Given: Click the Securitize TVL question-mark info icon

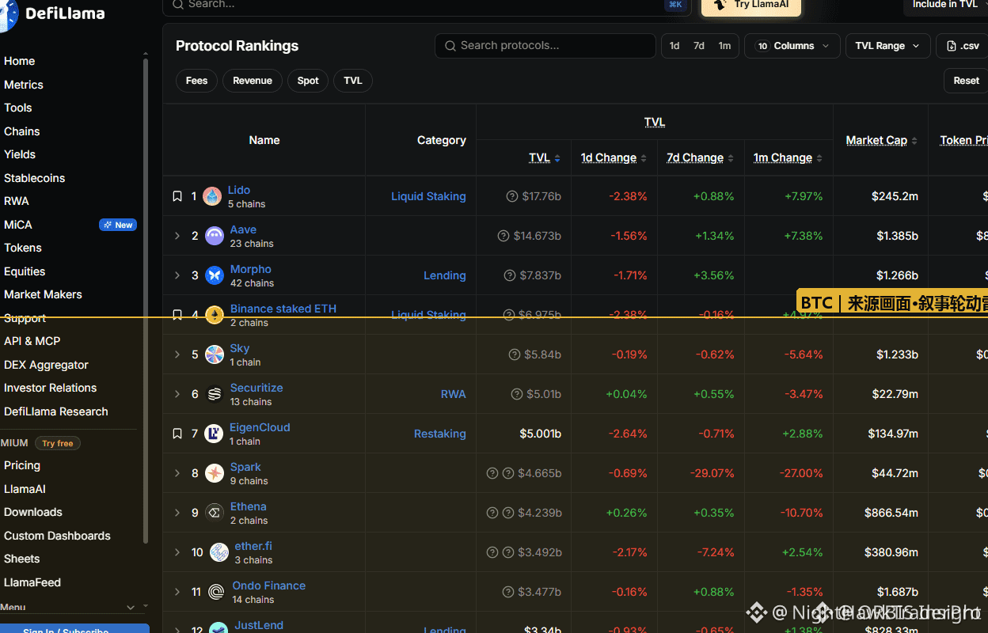Looking at the screenshot, I should point(517,394).
